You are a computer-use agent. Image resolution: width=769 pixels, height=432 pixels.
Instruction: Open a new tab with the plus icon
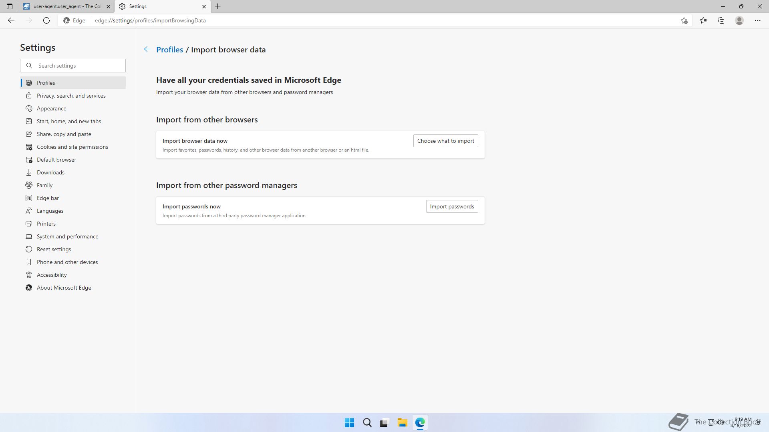[x=218, y=6]
